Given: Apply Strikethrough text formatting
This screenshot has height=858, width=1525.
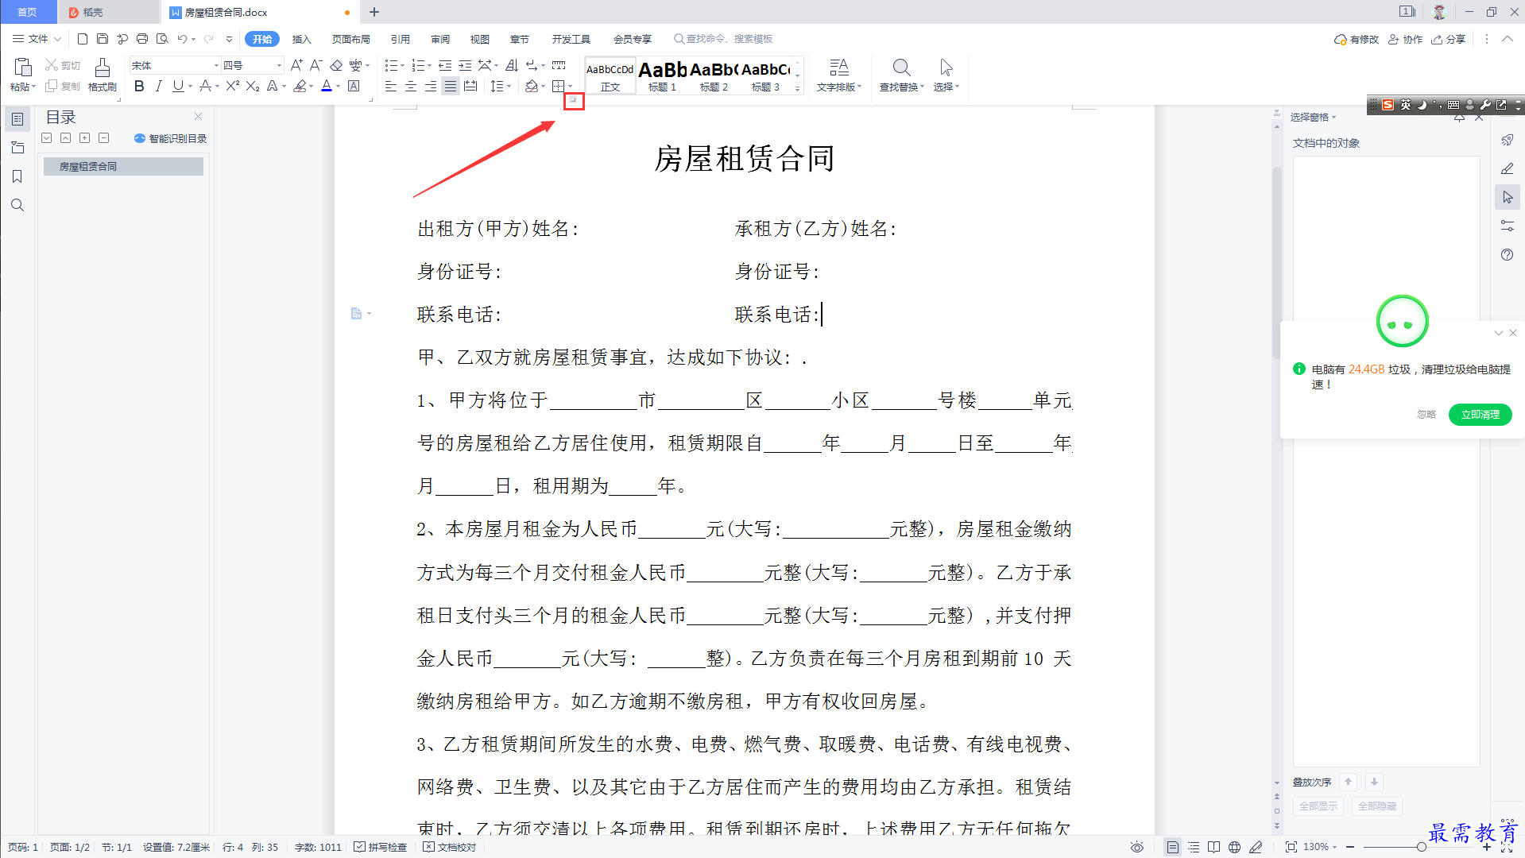Looking at the screenshot, I should [206, 86].
